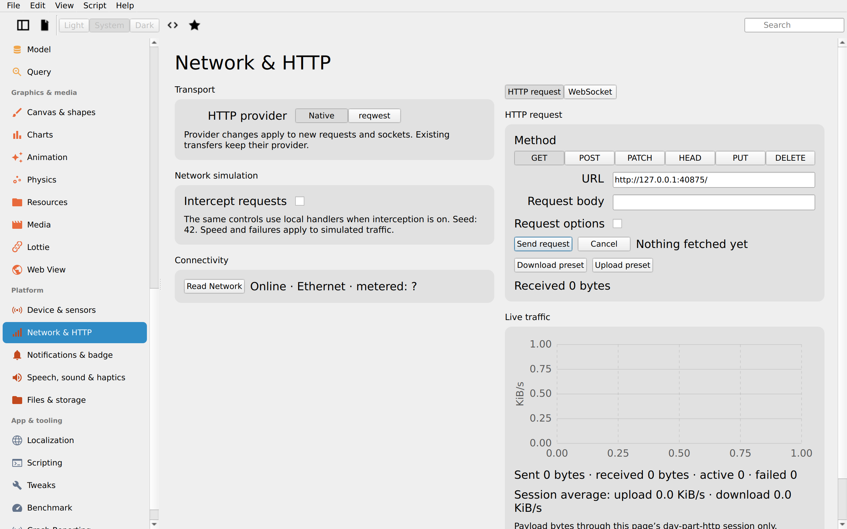Image resolution: width=847 pixels, height=529 pixels.
Task: Click the Send request button
Action: tap(543, 244)
